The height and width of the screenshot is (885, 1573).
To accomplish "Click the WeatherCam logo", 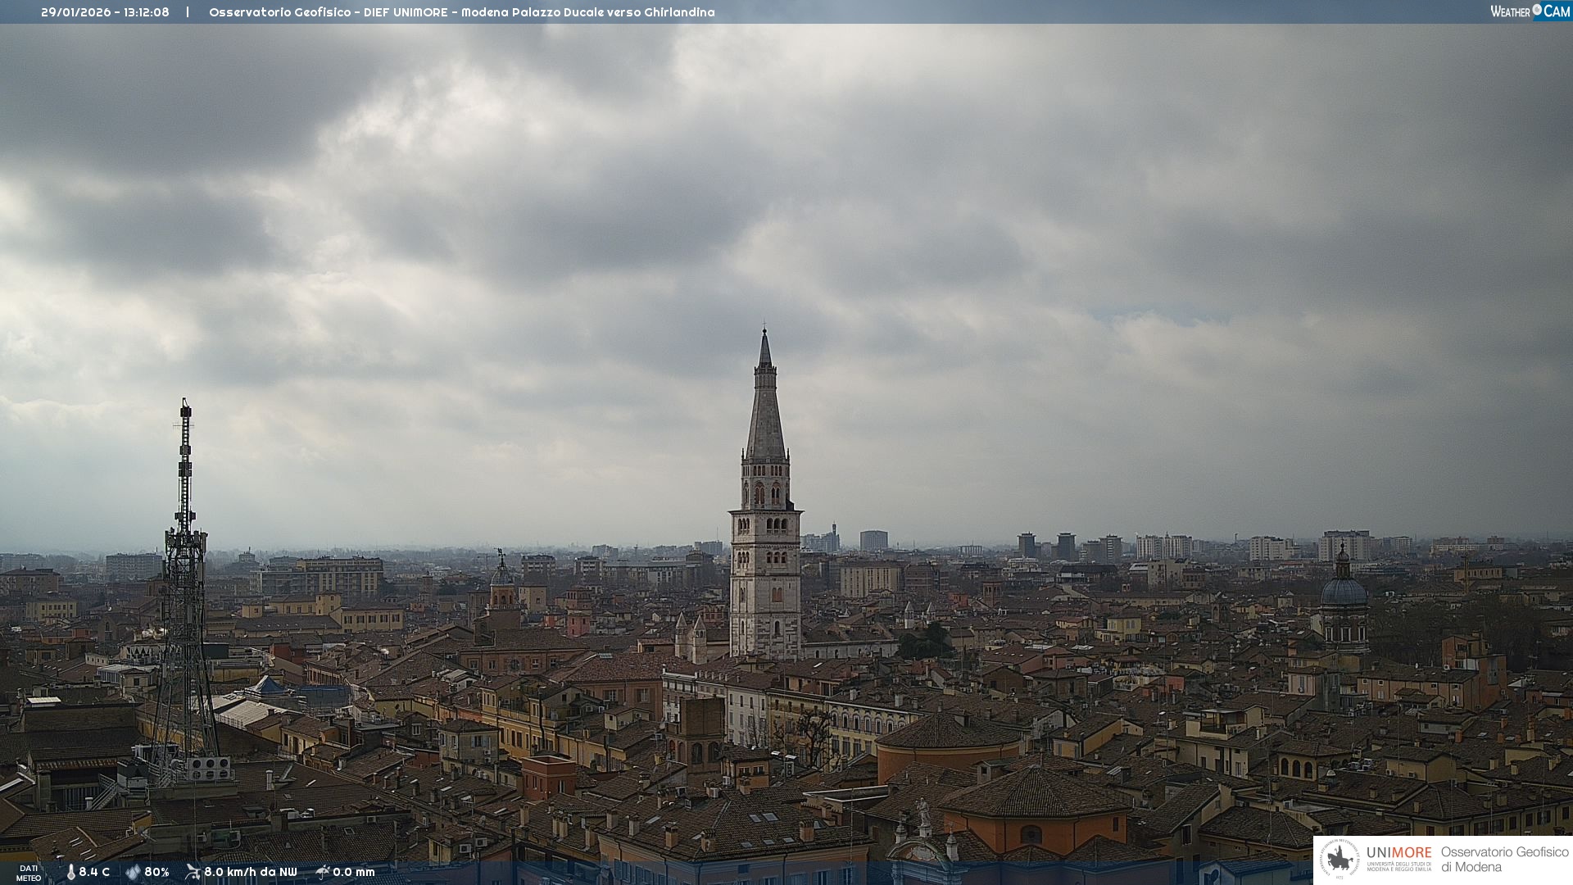I will pos(1529,11).
